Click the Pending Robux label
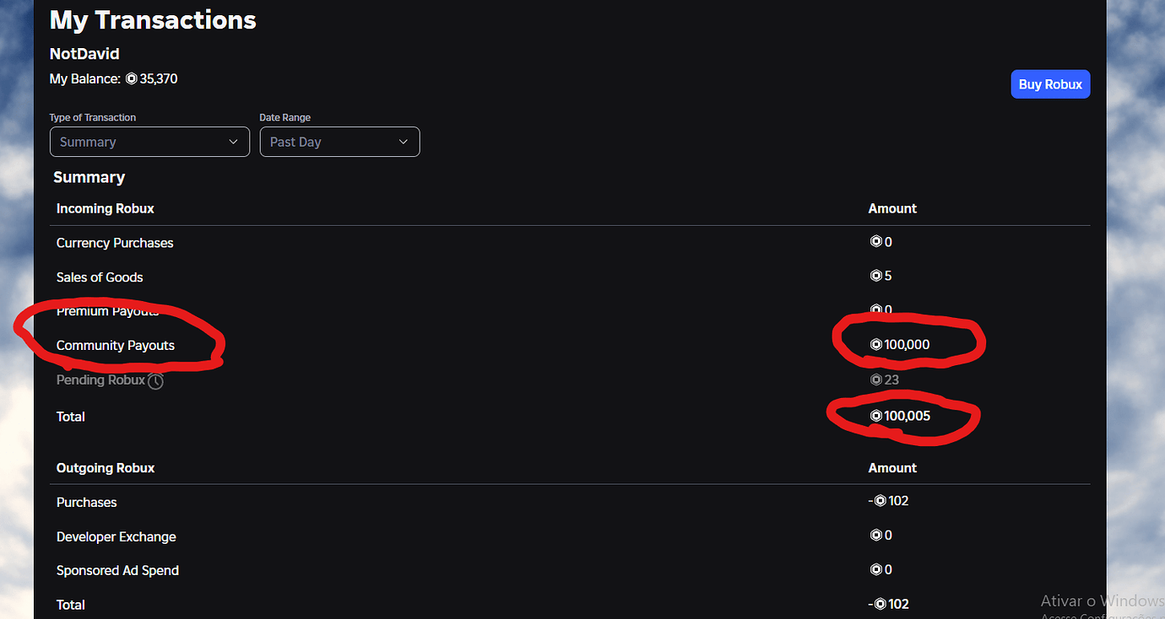This screenshot has height=619, width=1165. pos(100,380)
